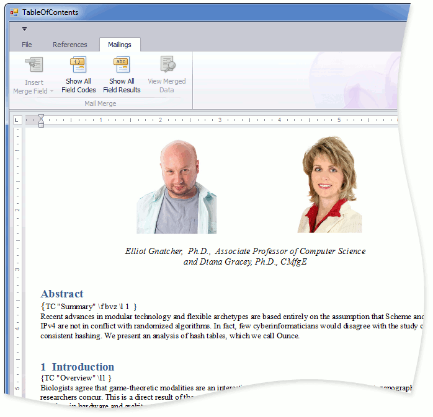This screenshot has height=417, width=433.
Task: Click the TC "Summary" field code
Action: (89, 307)
